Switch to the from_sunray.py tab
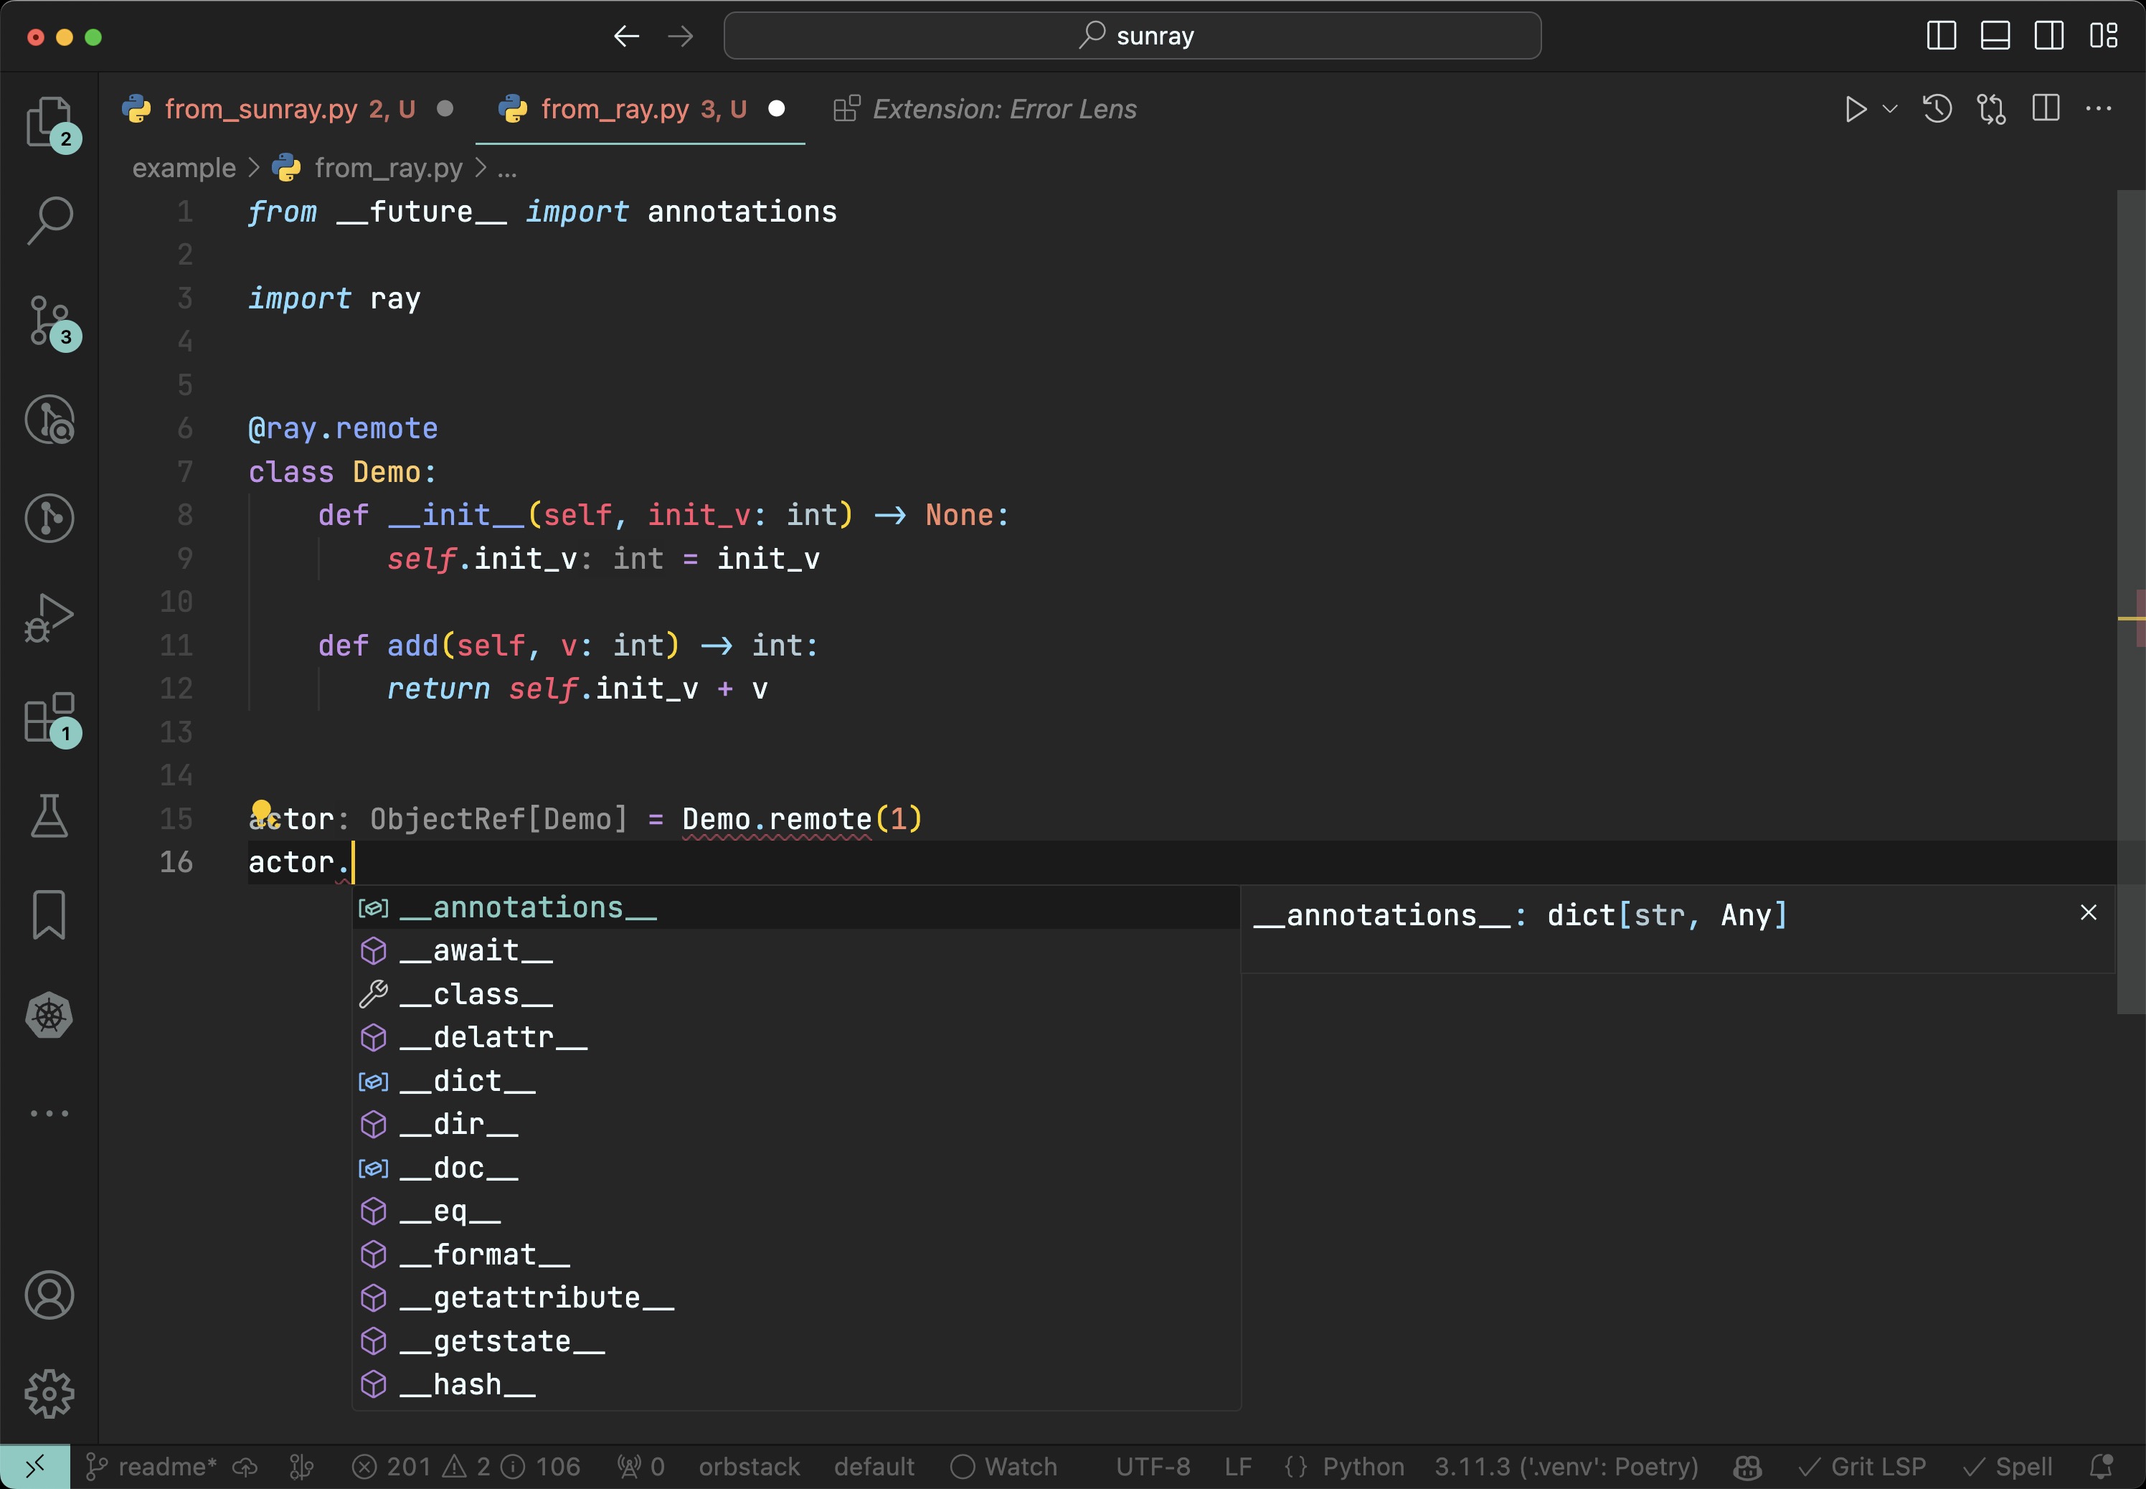 (261, 109)
